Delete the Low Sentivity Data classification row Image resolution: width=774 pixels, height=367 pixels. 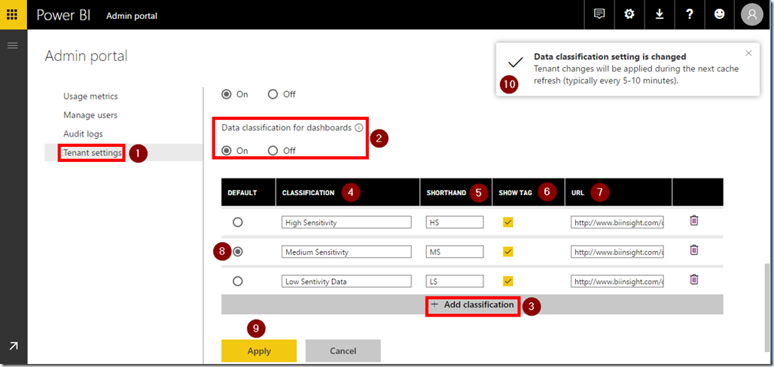(694, 280)
